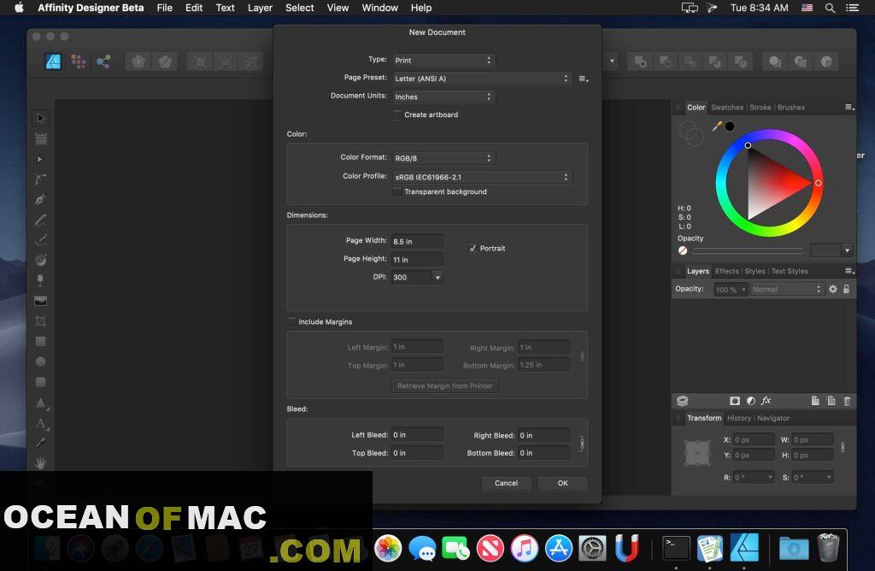This screenshot has height=571, width=875.
Task: Enable the Transparent background checkbox
Action: (x=396, y=191)
